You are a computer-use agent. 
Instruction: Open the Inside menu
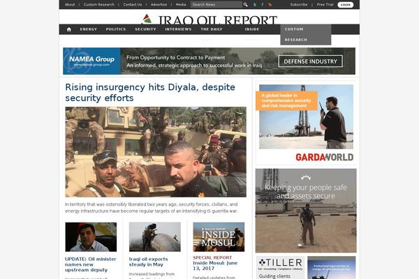coord(252,29)
